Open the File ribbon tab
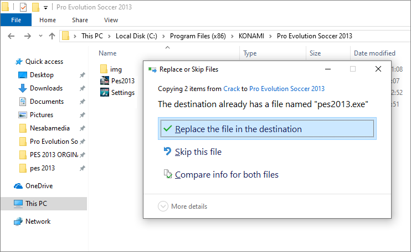411x252 pixels. coord(16,20)
